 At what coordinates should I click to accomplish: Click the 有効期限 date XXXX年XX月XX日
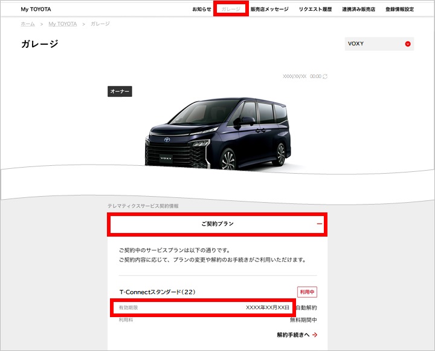point(268,307)
